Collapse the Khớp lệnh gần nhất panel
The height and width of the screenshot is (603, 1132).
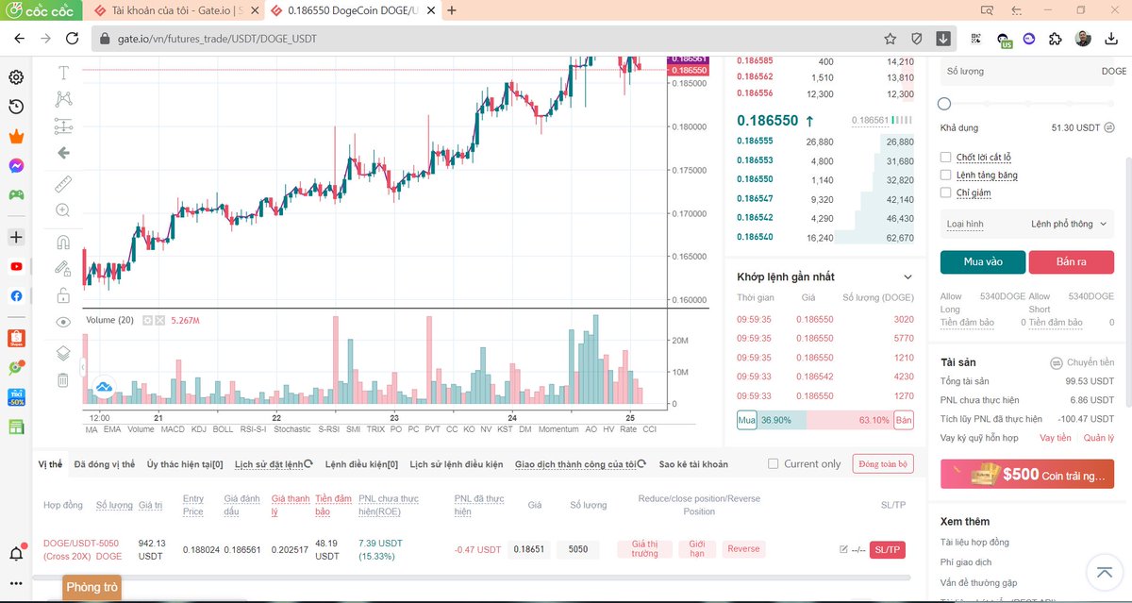click(908, 276)
